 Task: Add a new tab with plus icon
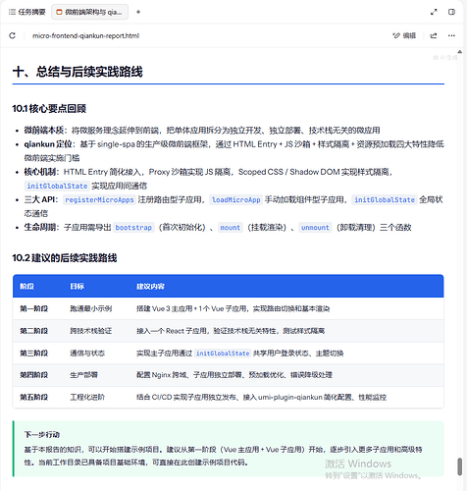138,12
